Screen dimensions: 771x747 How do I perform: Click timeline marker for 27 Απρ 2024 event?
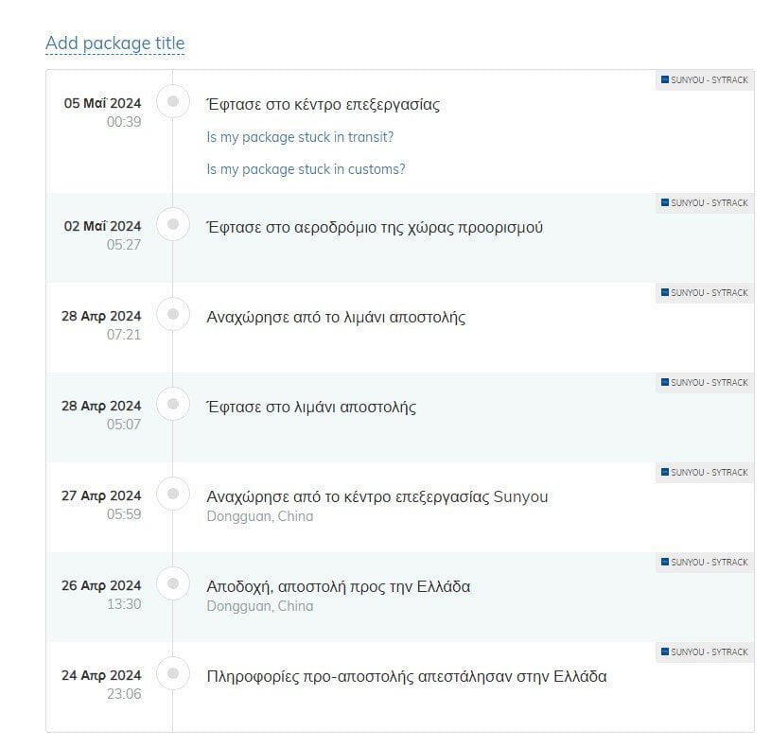pyautogui.click(x=173, y=494)
